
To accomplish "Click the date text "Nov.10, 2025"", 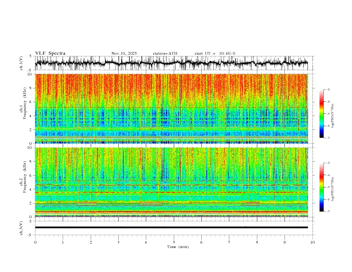I will tap(124, 53).
